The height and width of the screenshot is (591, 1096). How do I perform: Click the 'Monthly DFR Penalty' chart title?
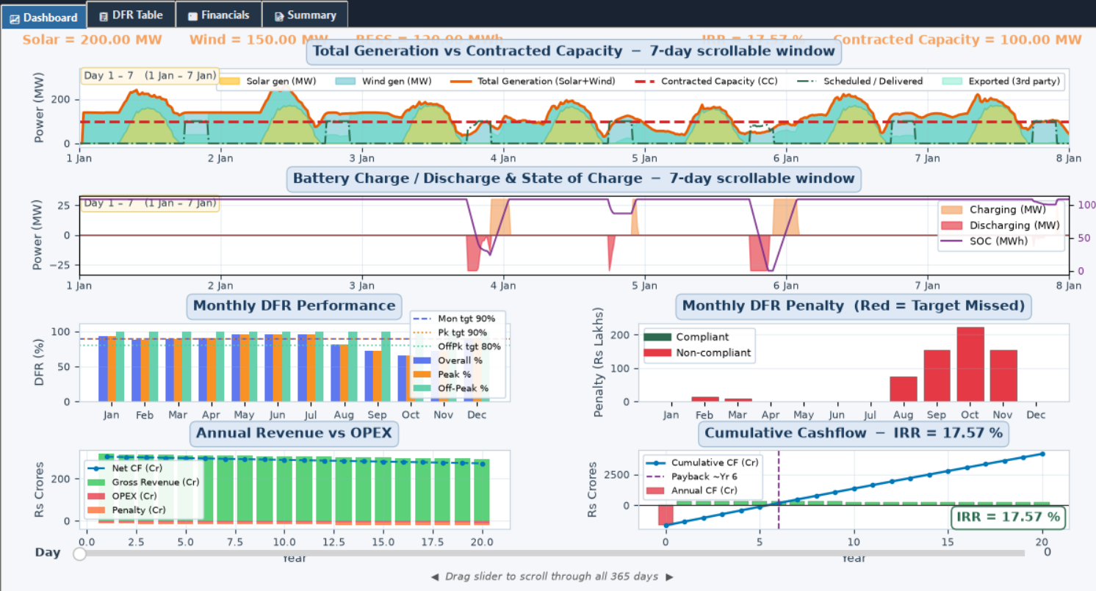click(854, 305)
